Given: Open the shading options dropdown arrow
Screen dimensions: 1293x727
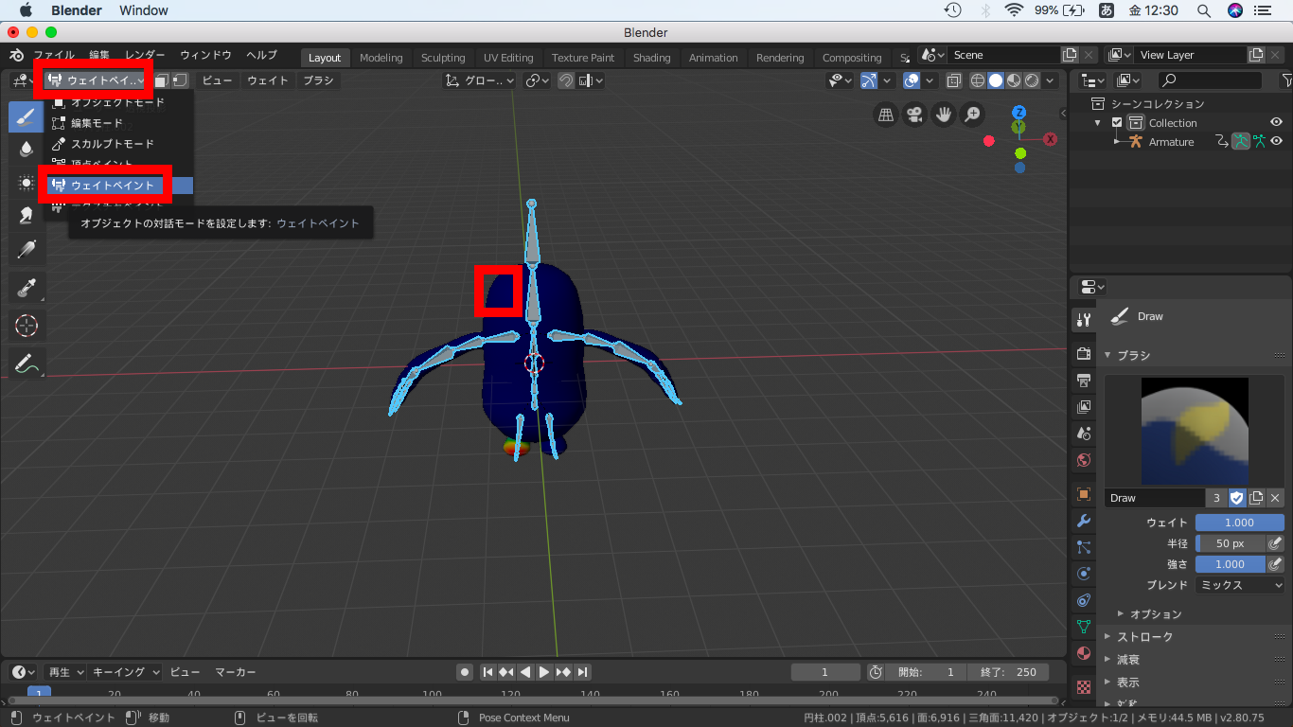Looking at the screenshot, I should coord(1050,80).
